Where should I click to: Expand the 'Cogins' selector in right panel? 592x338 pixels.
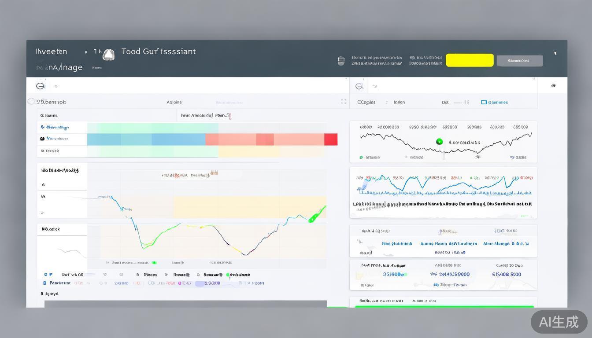[x=366, y=102]
